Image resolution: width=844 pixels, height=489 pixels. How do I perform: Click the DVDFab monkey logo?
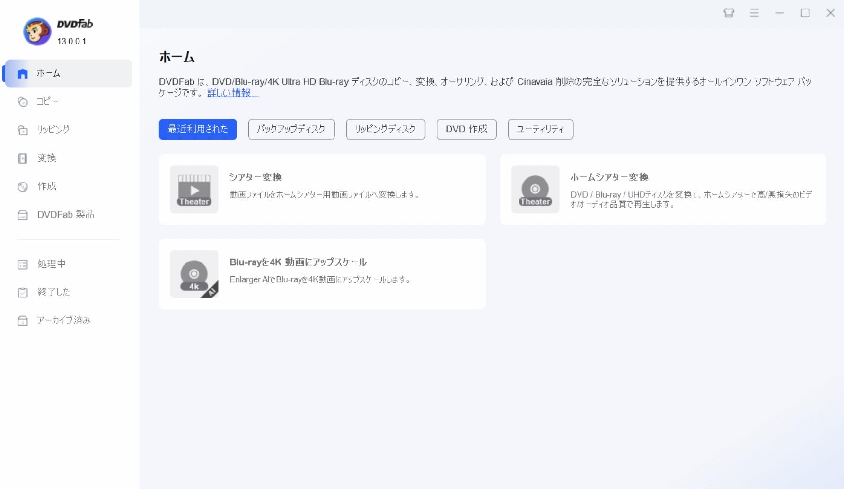pyautogui.click(x=37, y=32)
